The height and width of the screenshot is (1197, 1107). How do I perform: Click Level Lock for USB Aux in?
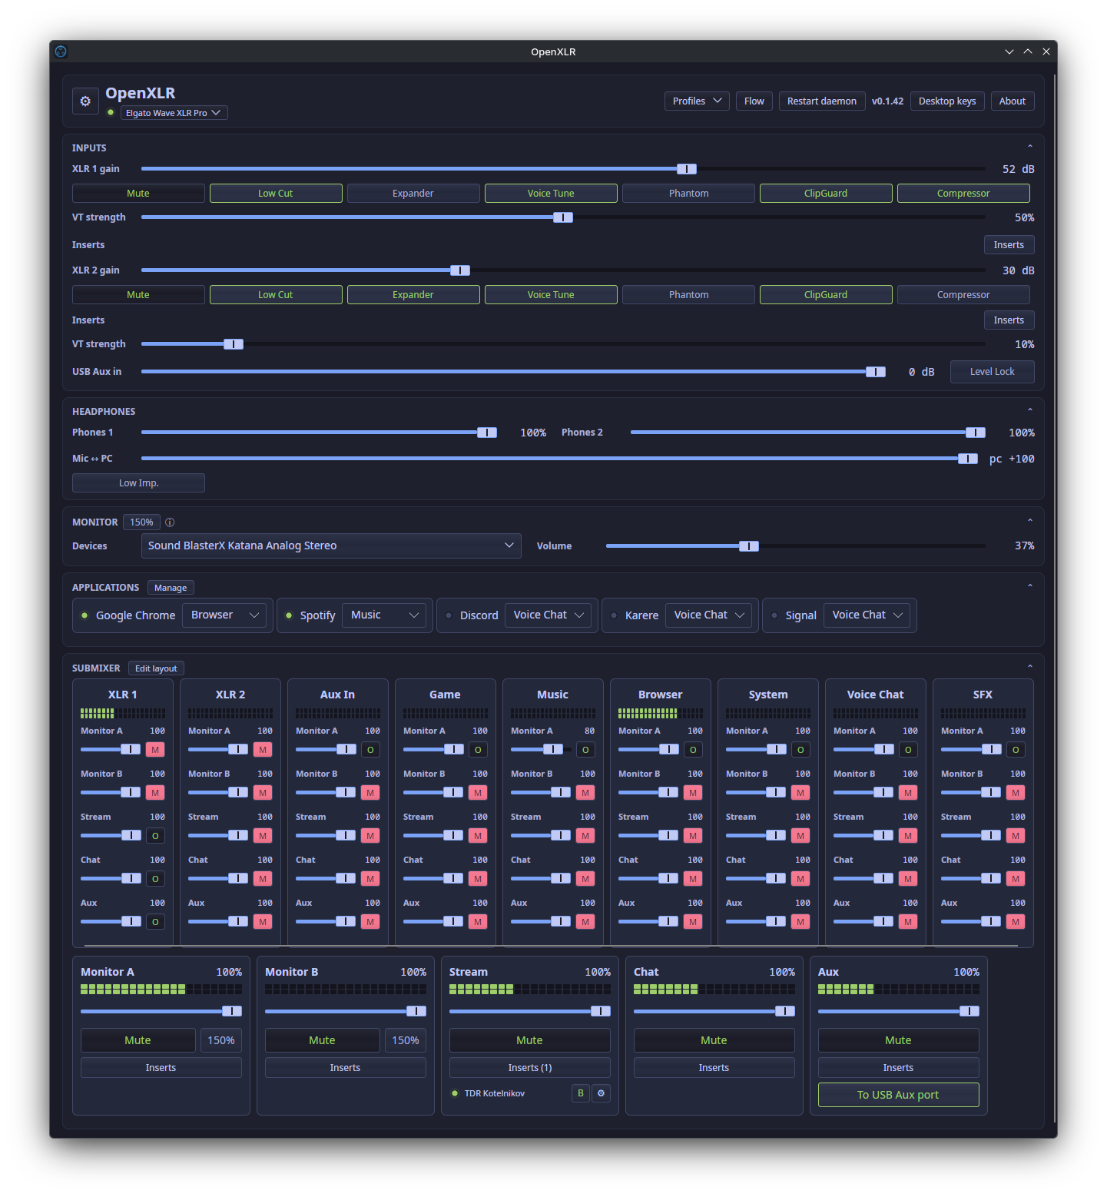pyautogui.click(x=992, y=372)
